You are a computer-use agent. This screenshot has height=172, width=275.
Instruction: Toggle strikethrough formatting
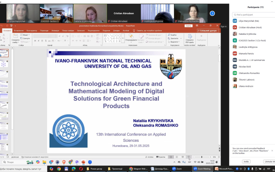pyautogui.click(x=49, y=41)
